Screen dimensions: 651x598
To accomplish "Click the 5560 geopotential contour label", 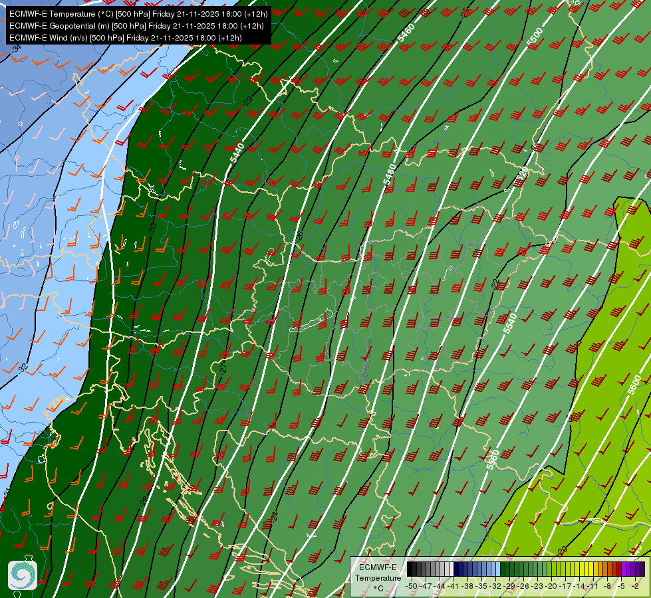I will (x=492, y=459).
